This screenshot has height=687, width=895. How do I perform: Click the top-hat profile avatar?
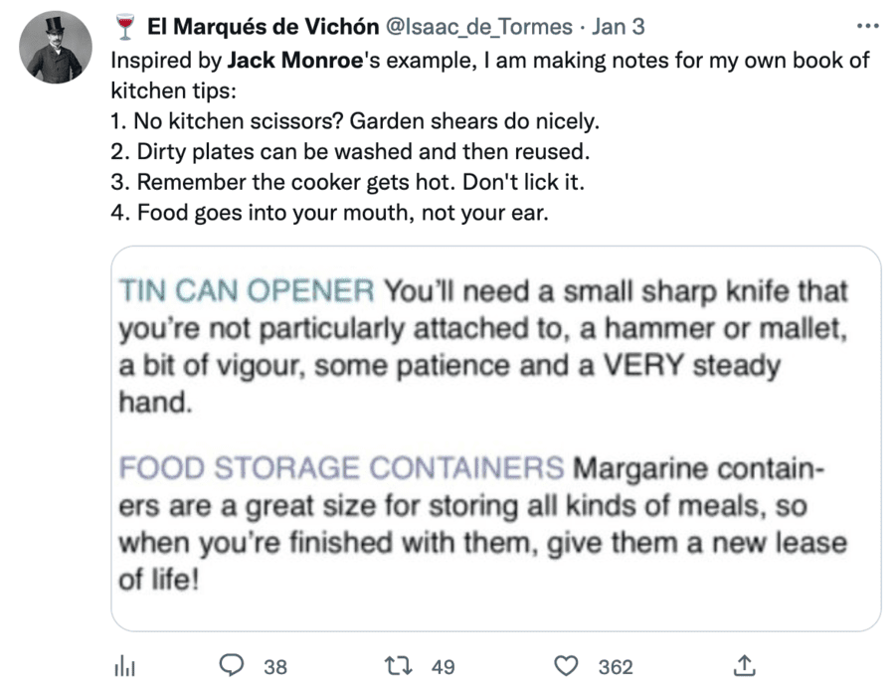point(56,49)
